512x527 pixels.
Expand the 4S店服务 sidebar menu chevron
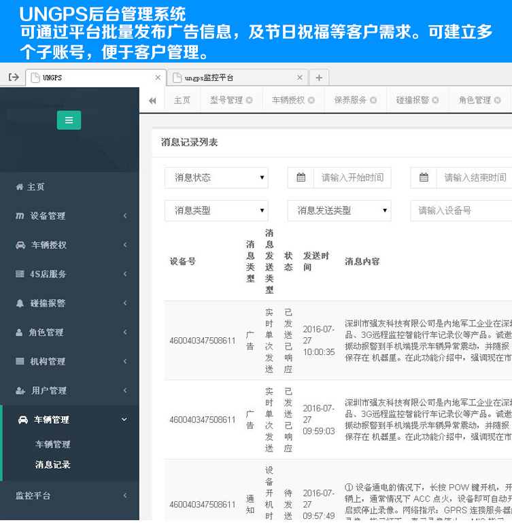click(125, 273)
